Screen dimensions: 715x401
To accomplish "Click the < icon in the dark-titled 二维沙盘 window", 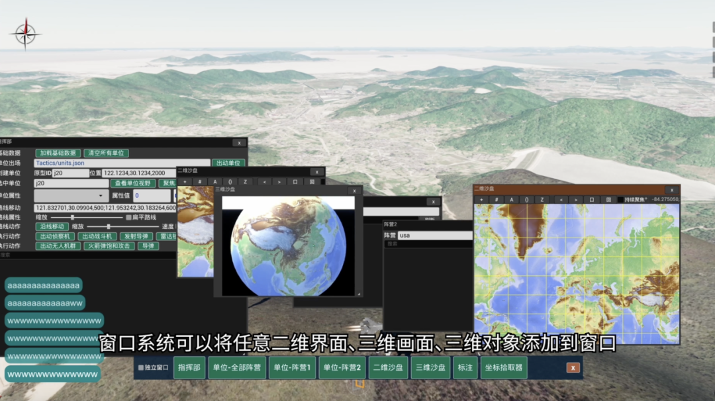I will coord(264,182).
